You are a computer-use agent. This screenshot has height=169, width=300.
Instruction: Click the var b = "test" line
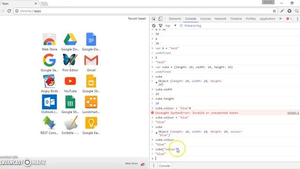(167, 48)
